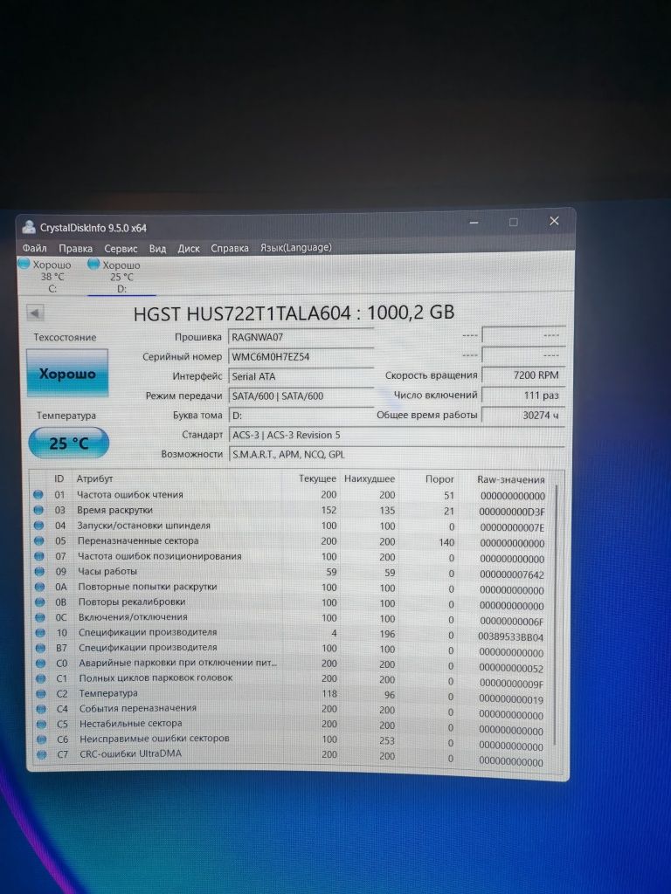Click the CrystalDiskInfo title bar app icon
The image size is (671, 894).
(x=29, y=228)
